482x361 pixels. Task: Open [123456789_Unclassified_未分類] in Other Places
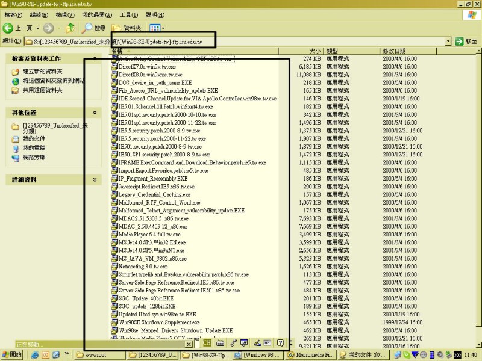coord(55,128)
